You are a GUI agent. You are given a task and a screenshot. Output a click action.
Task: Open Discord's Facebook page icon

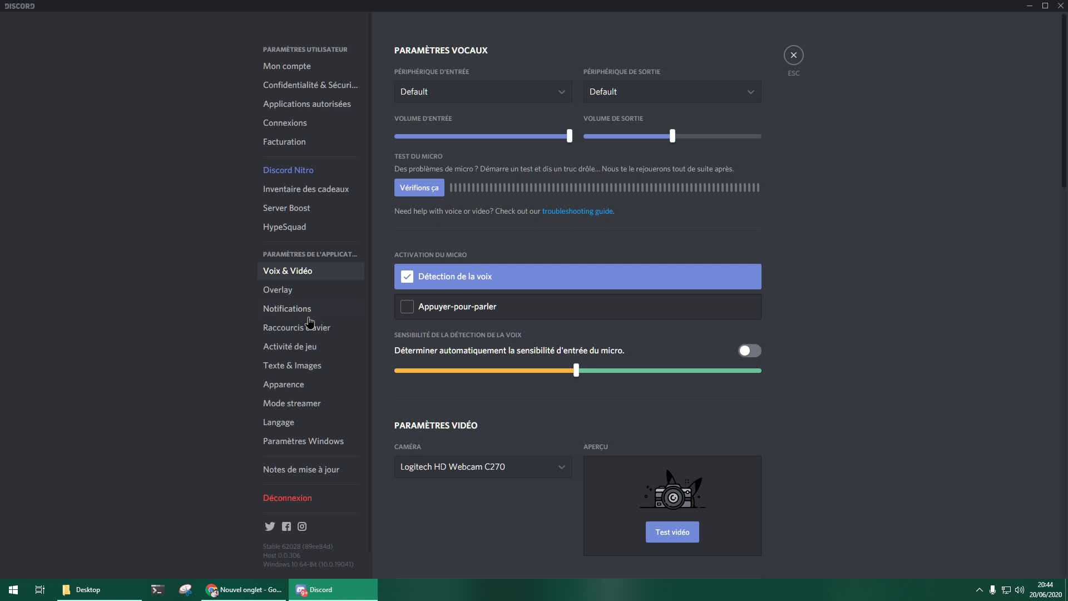coord(286,526)
